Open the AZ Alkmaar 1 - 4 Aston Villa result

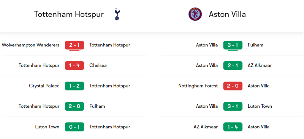click(x=233, y=127)
